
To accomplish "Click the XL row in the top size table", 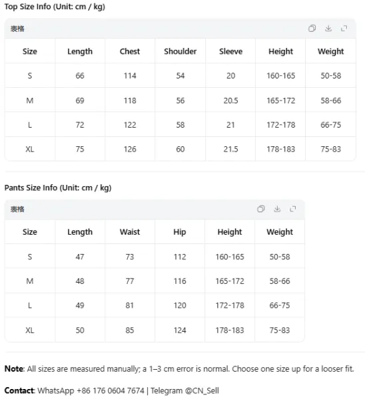I will point(181,149).
